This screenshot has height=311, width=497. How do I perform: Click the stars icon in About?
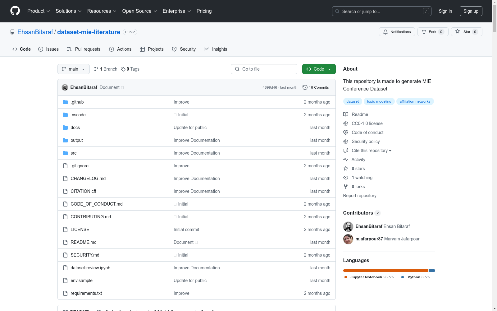click(x=346, y=169)
